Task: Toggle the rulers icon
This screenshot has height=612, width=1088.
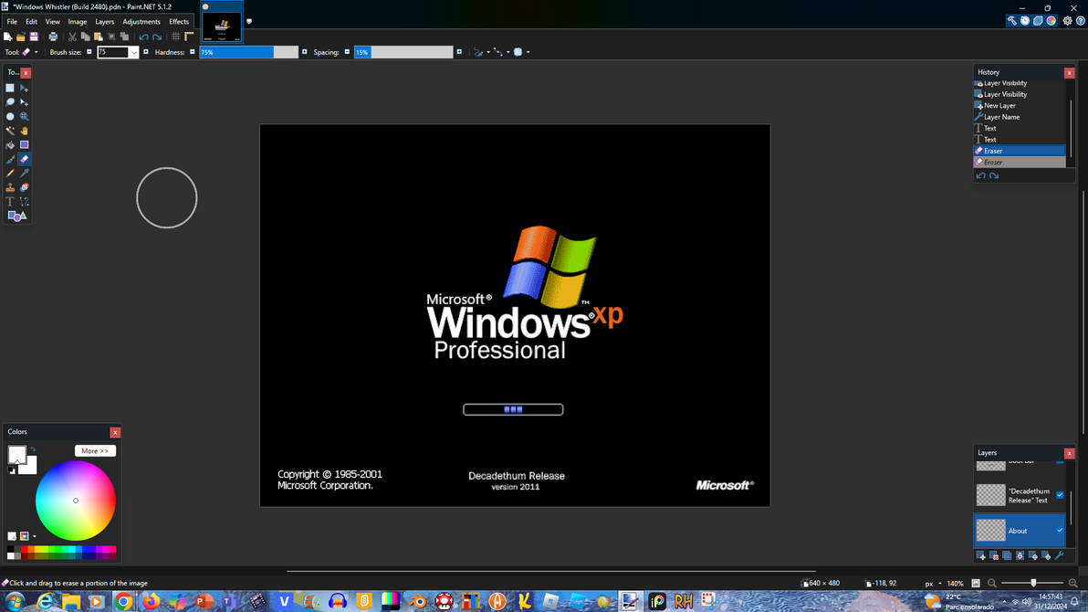Action: 189,37
